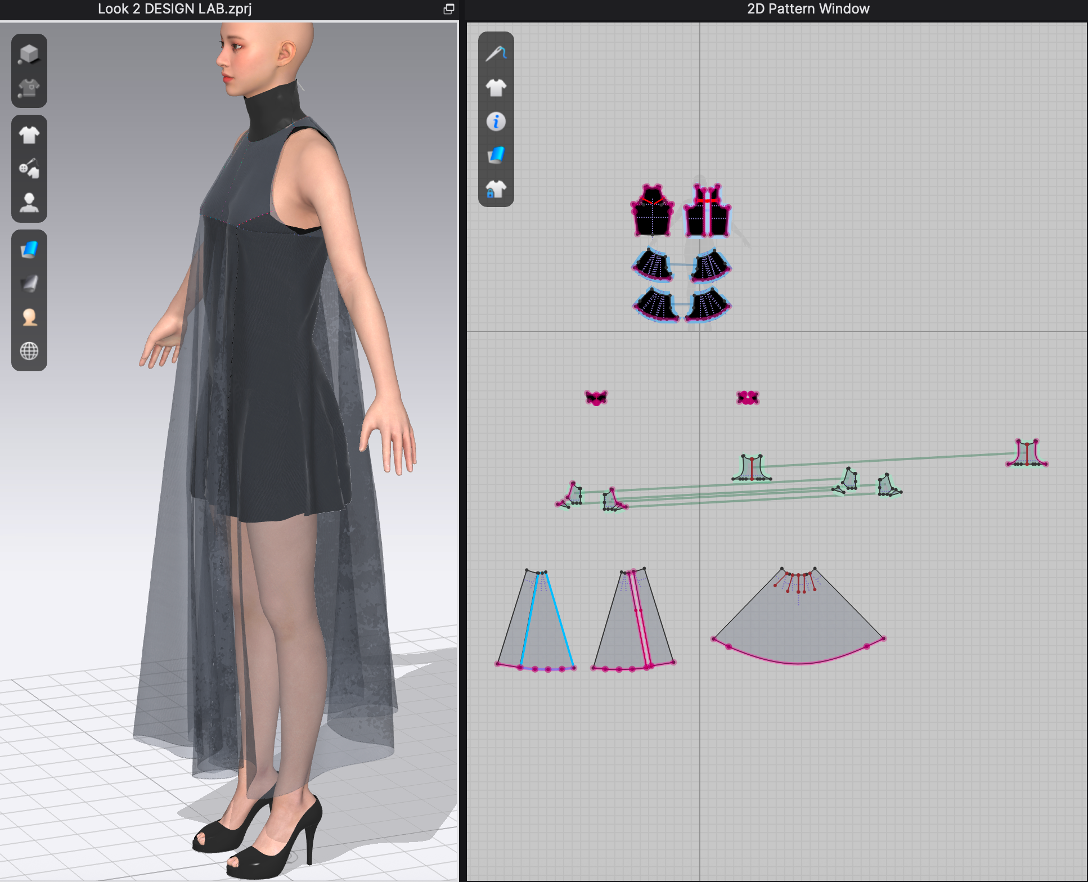Click the globe wireframe environment icon

[29, 351]
